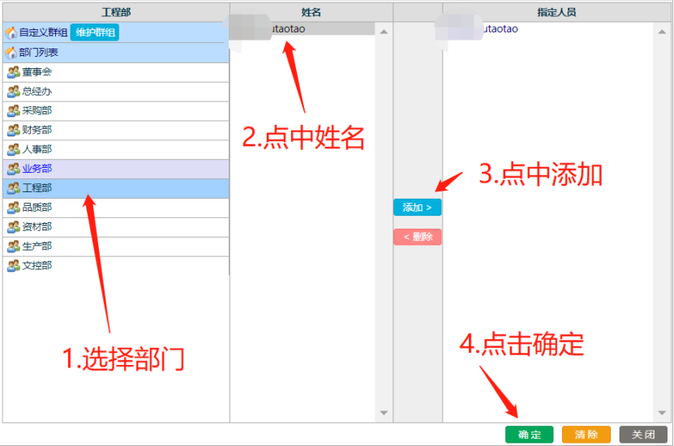Select 工程部 in the department list

point(37,188)
